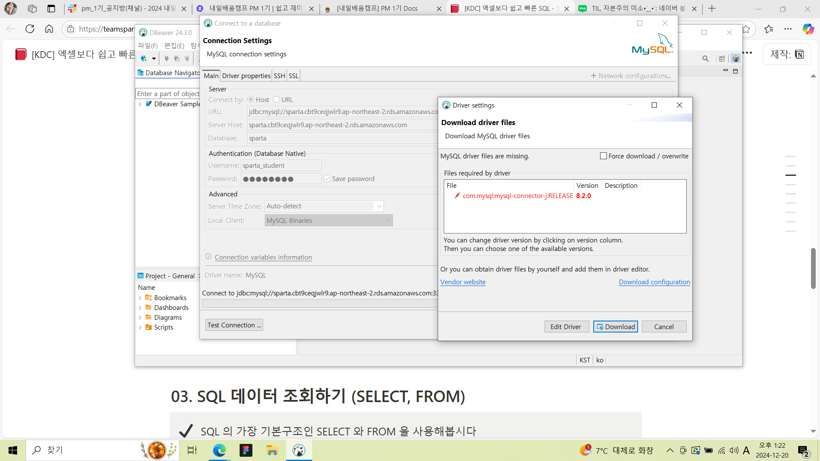Open the 파일(F) menu in DBeaver
This screenshot has height=461, width=820.
[148, 46]
